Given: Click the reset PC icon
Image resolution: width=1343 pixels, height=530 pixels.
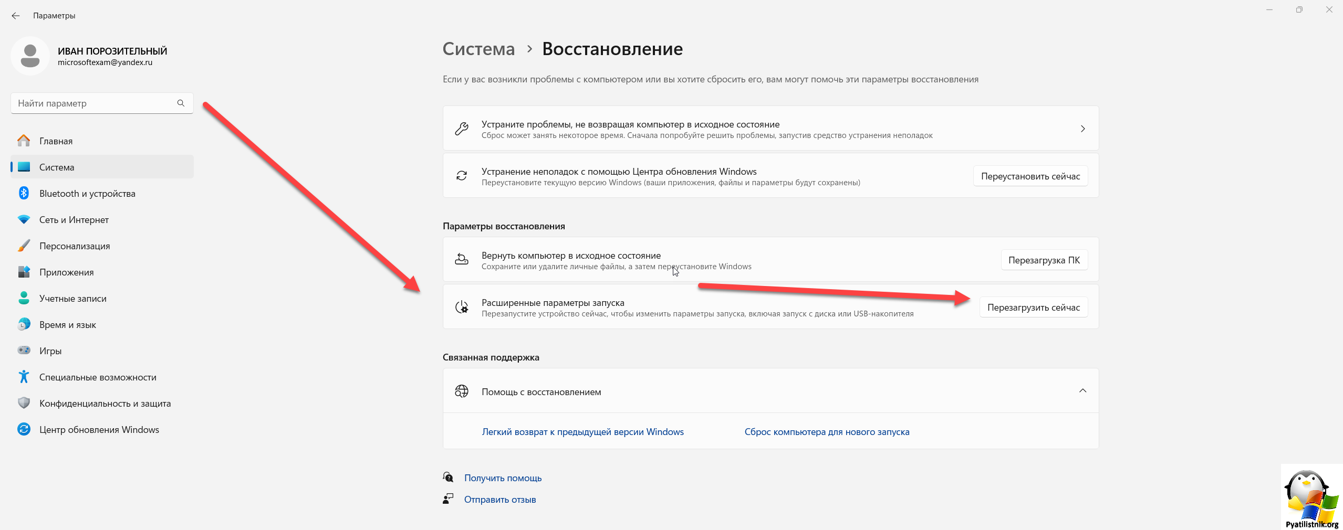Looking at the screenshot, I should (x=462, y=259).
